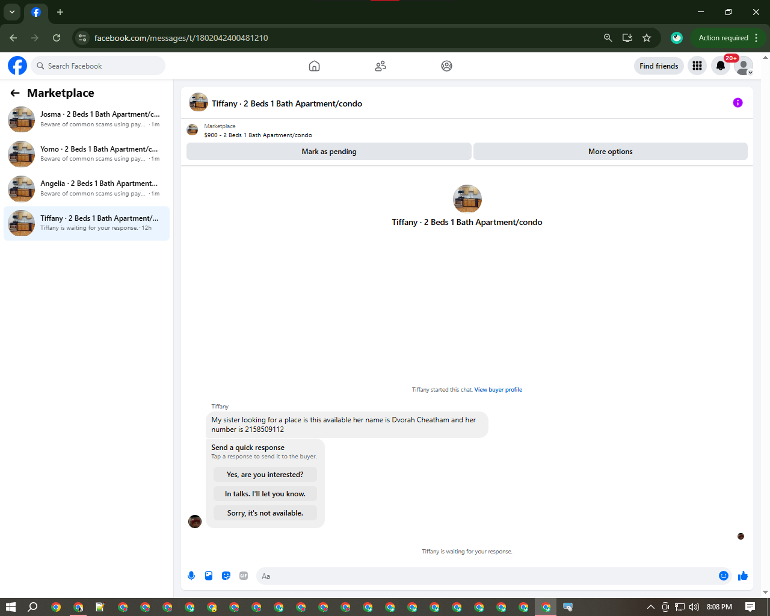770x616 pixels.
Task: Record a voice clip with microphone icon
Action: (191, 576)
